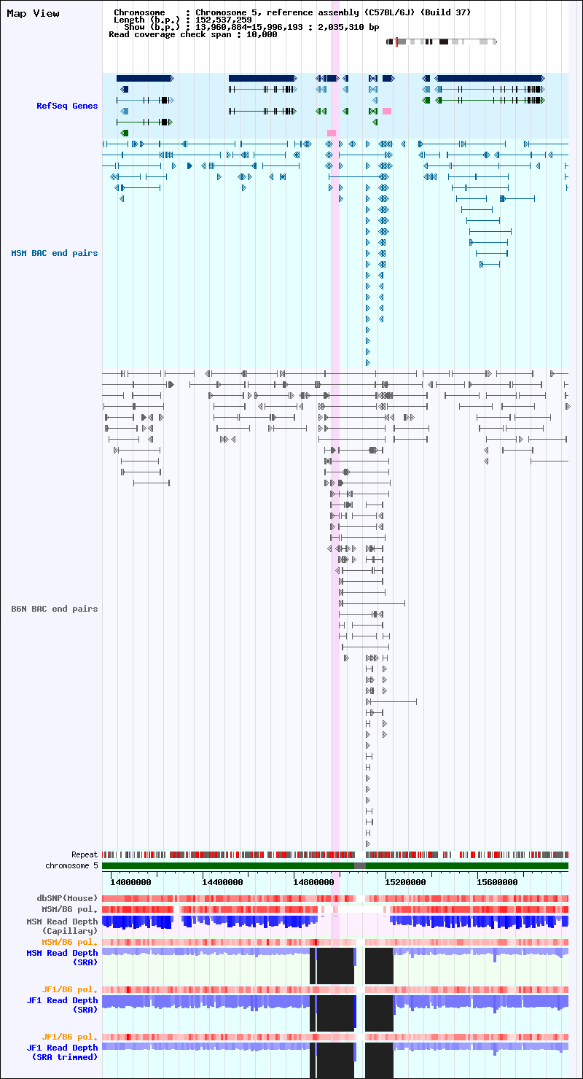Click the Read coverage check span text
The image size is (583, 1079).
click(193, 34)
